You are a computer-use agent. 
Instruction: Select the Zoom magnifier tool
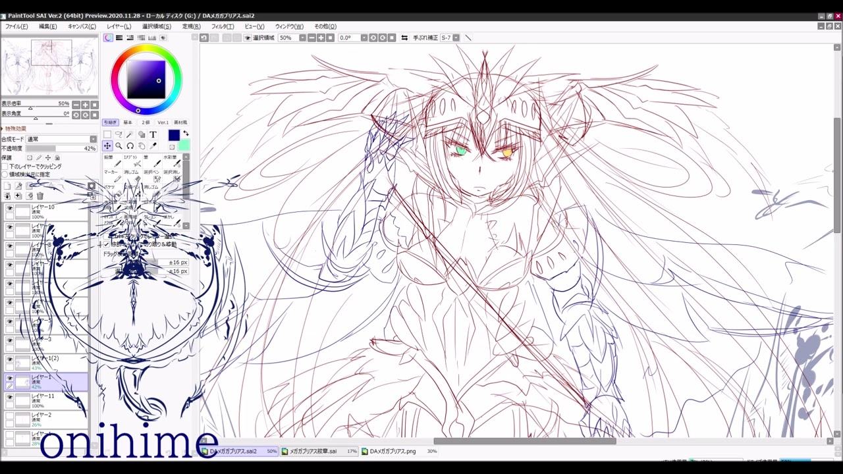119,146
